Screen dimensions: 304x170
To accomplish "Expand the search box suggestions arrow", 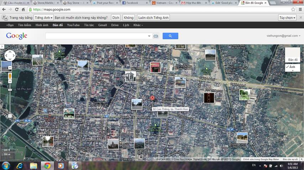I will (149, 36).
